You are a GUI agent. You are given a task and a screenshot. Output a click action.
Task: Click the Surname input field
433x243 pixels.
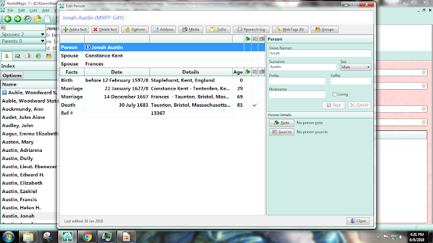click(x=302, y=67)
